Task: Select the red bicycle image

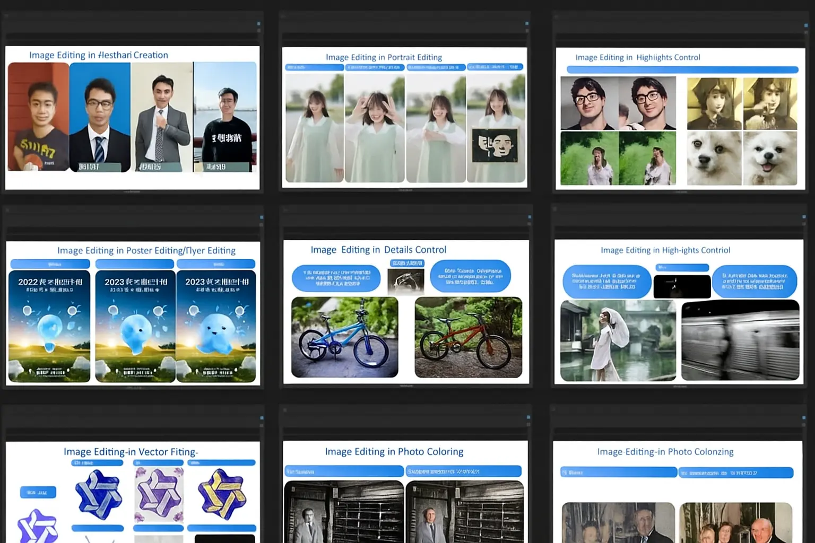Action: (469, 337)
